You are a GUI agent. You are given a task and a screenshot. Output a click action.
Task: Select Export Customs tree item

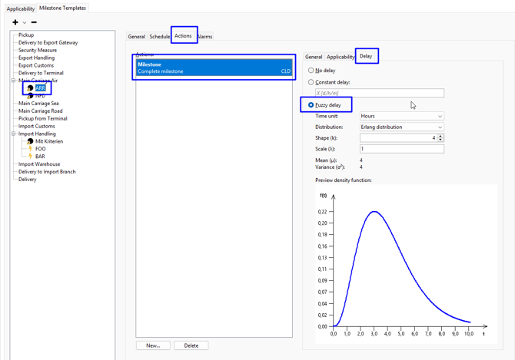coord(36,65)
